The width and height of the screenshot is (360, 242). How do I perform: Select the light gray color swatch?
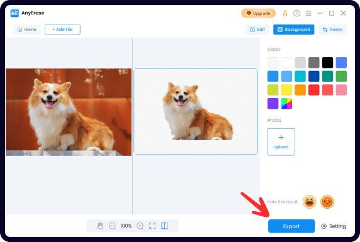300,63
